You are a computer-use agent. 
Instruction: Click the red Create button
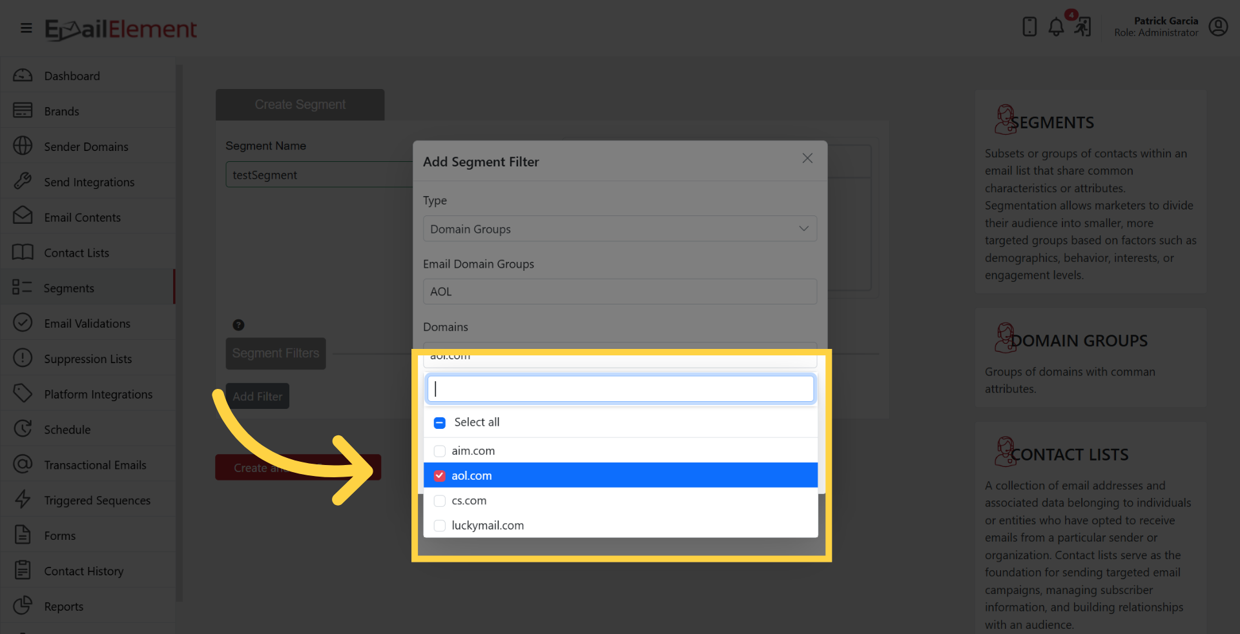coord(298,468)
